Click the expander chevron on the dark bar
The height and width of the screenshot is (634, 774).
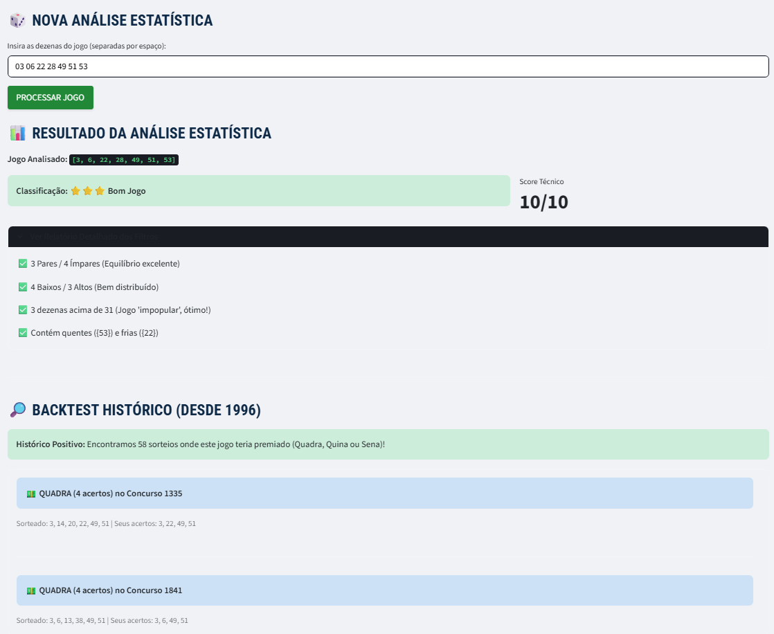click(x=21, y=237)
